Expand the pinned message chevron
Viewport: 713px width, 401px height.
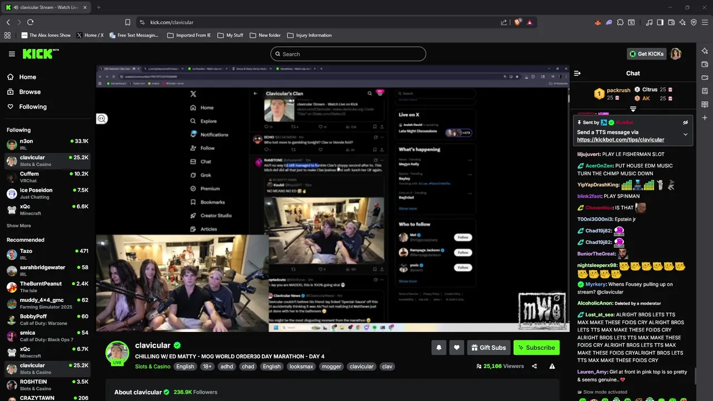tap(685, 134)
